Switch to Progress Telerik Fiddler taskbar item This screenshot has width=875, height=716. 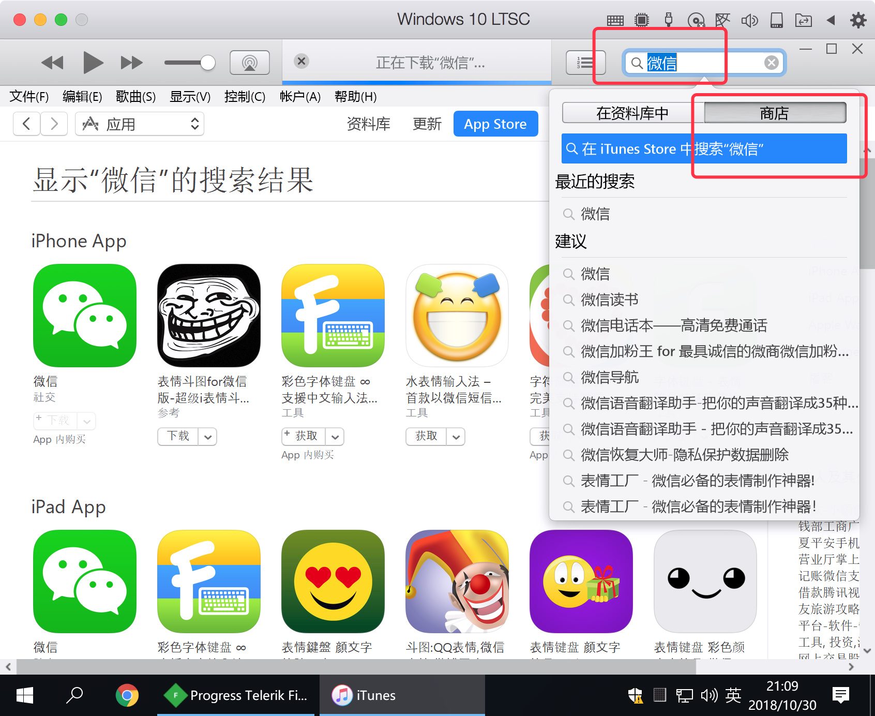pyautogui.click(x=236, y=695)
